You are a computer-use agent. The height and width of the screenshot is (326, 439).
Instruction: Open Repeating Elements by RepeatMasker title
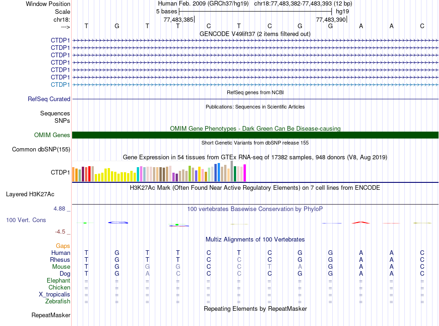pos(256,308)
